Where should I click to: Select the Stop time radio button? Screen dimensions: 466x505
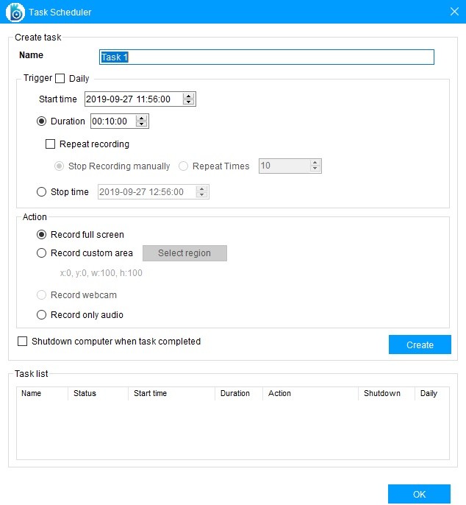[42, 192]
